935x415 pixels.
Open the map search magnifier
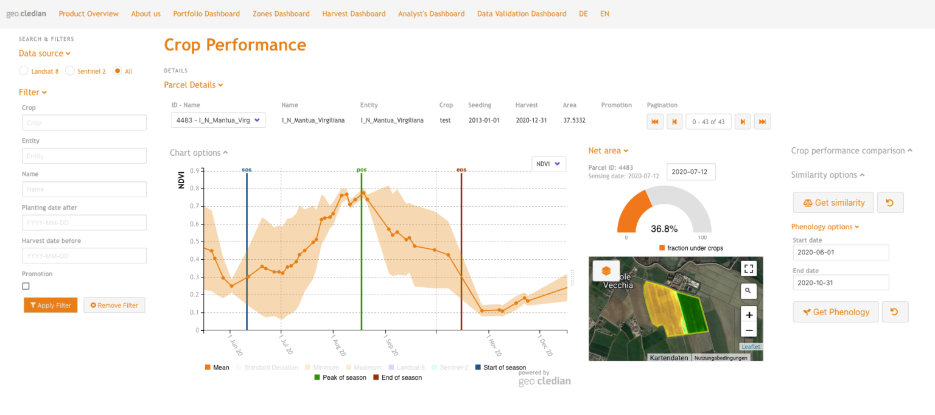[x=748, y=291]
